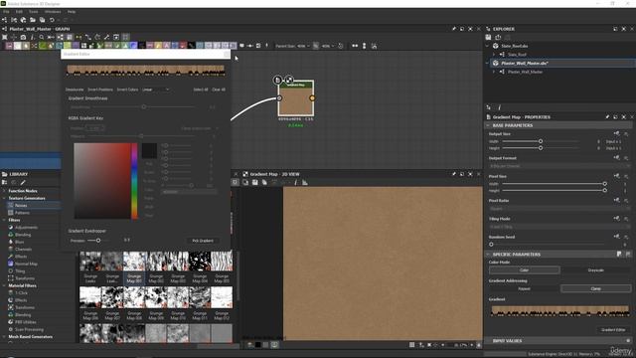Collapse the Material Filters category in Library
Viewport: 636px width, 358px height.
[4, 285]
